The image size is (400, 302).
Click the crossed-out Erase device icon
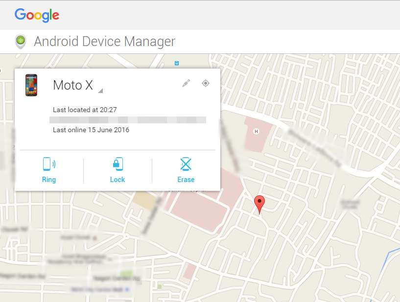click(x=186, y=163)
